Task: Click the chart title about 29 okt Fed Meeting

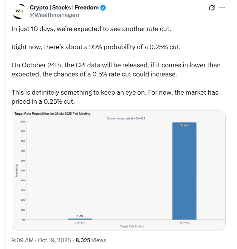Action: coord(52,114)
